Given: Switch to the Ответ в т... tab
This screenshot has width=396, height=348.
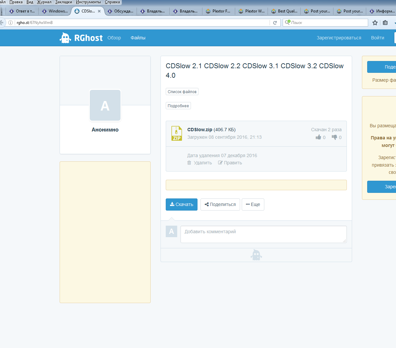Looking at the screenshot, I should (x=22, y=11).
